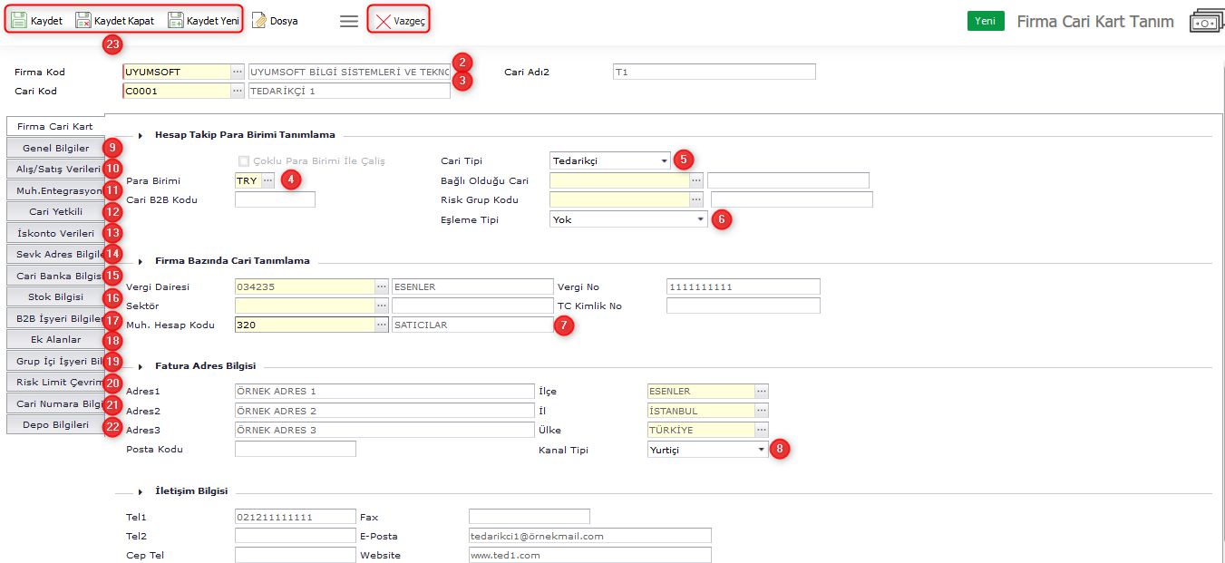Click the cash icon beside the title
Image resolution: width=1225 pixels, height=563 pixels.
point(1206,22)
